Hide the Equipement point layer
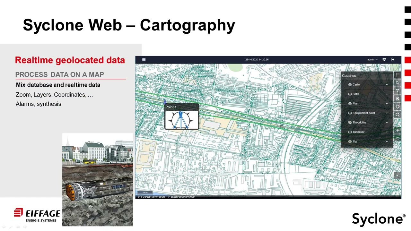This screenshot has height=231, width=411. tap(350, 113)
